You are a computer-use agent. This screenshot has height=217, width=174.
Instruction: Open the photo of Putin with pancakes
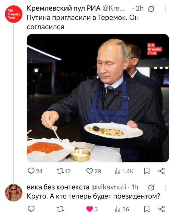(98, 98)
